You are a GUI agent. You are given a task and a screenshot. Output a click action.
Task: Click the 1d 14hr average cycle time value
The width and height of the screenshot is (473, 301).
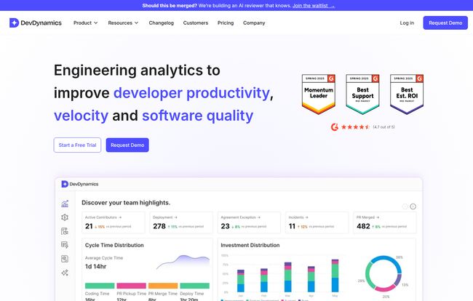[x=95, y=267]
